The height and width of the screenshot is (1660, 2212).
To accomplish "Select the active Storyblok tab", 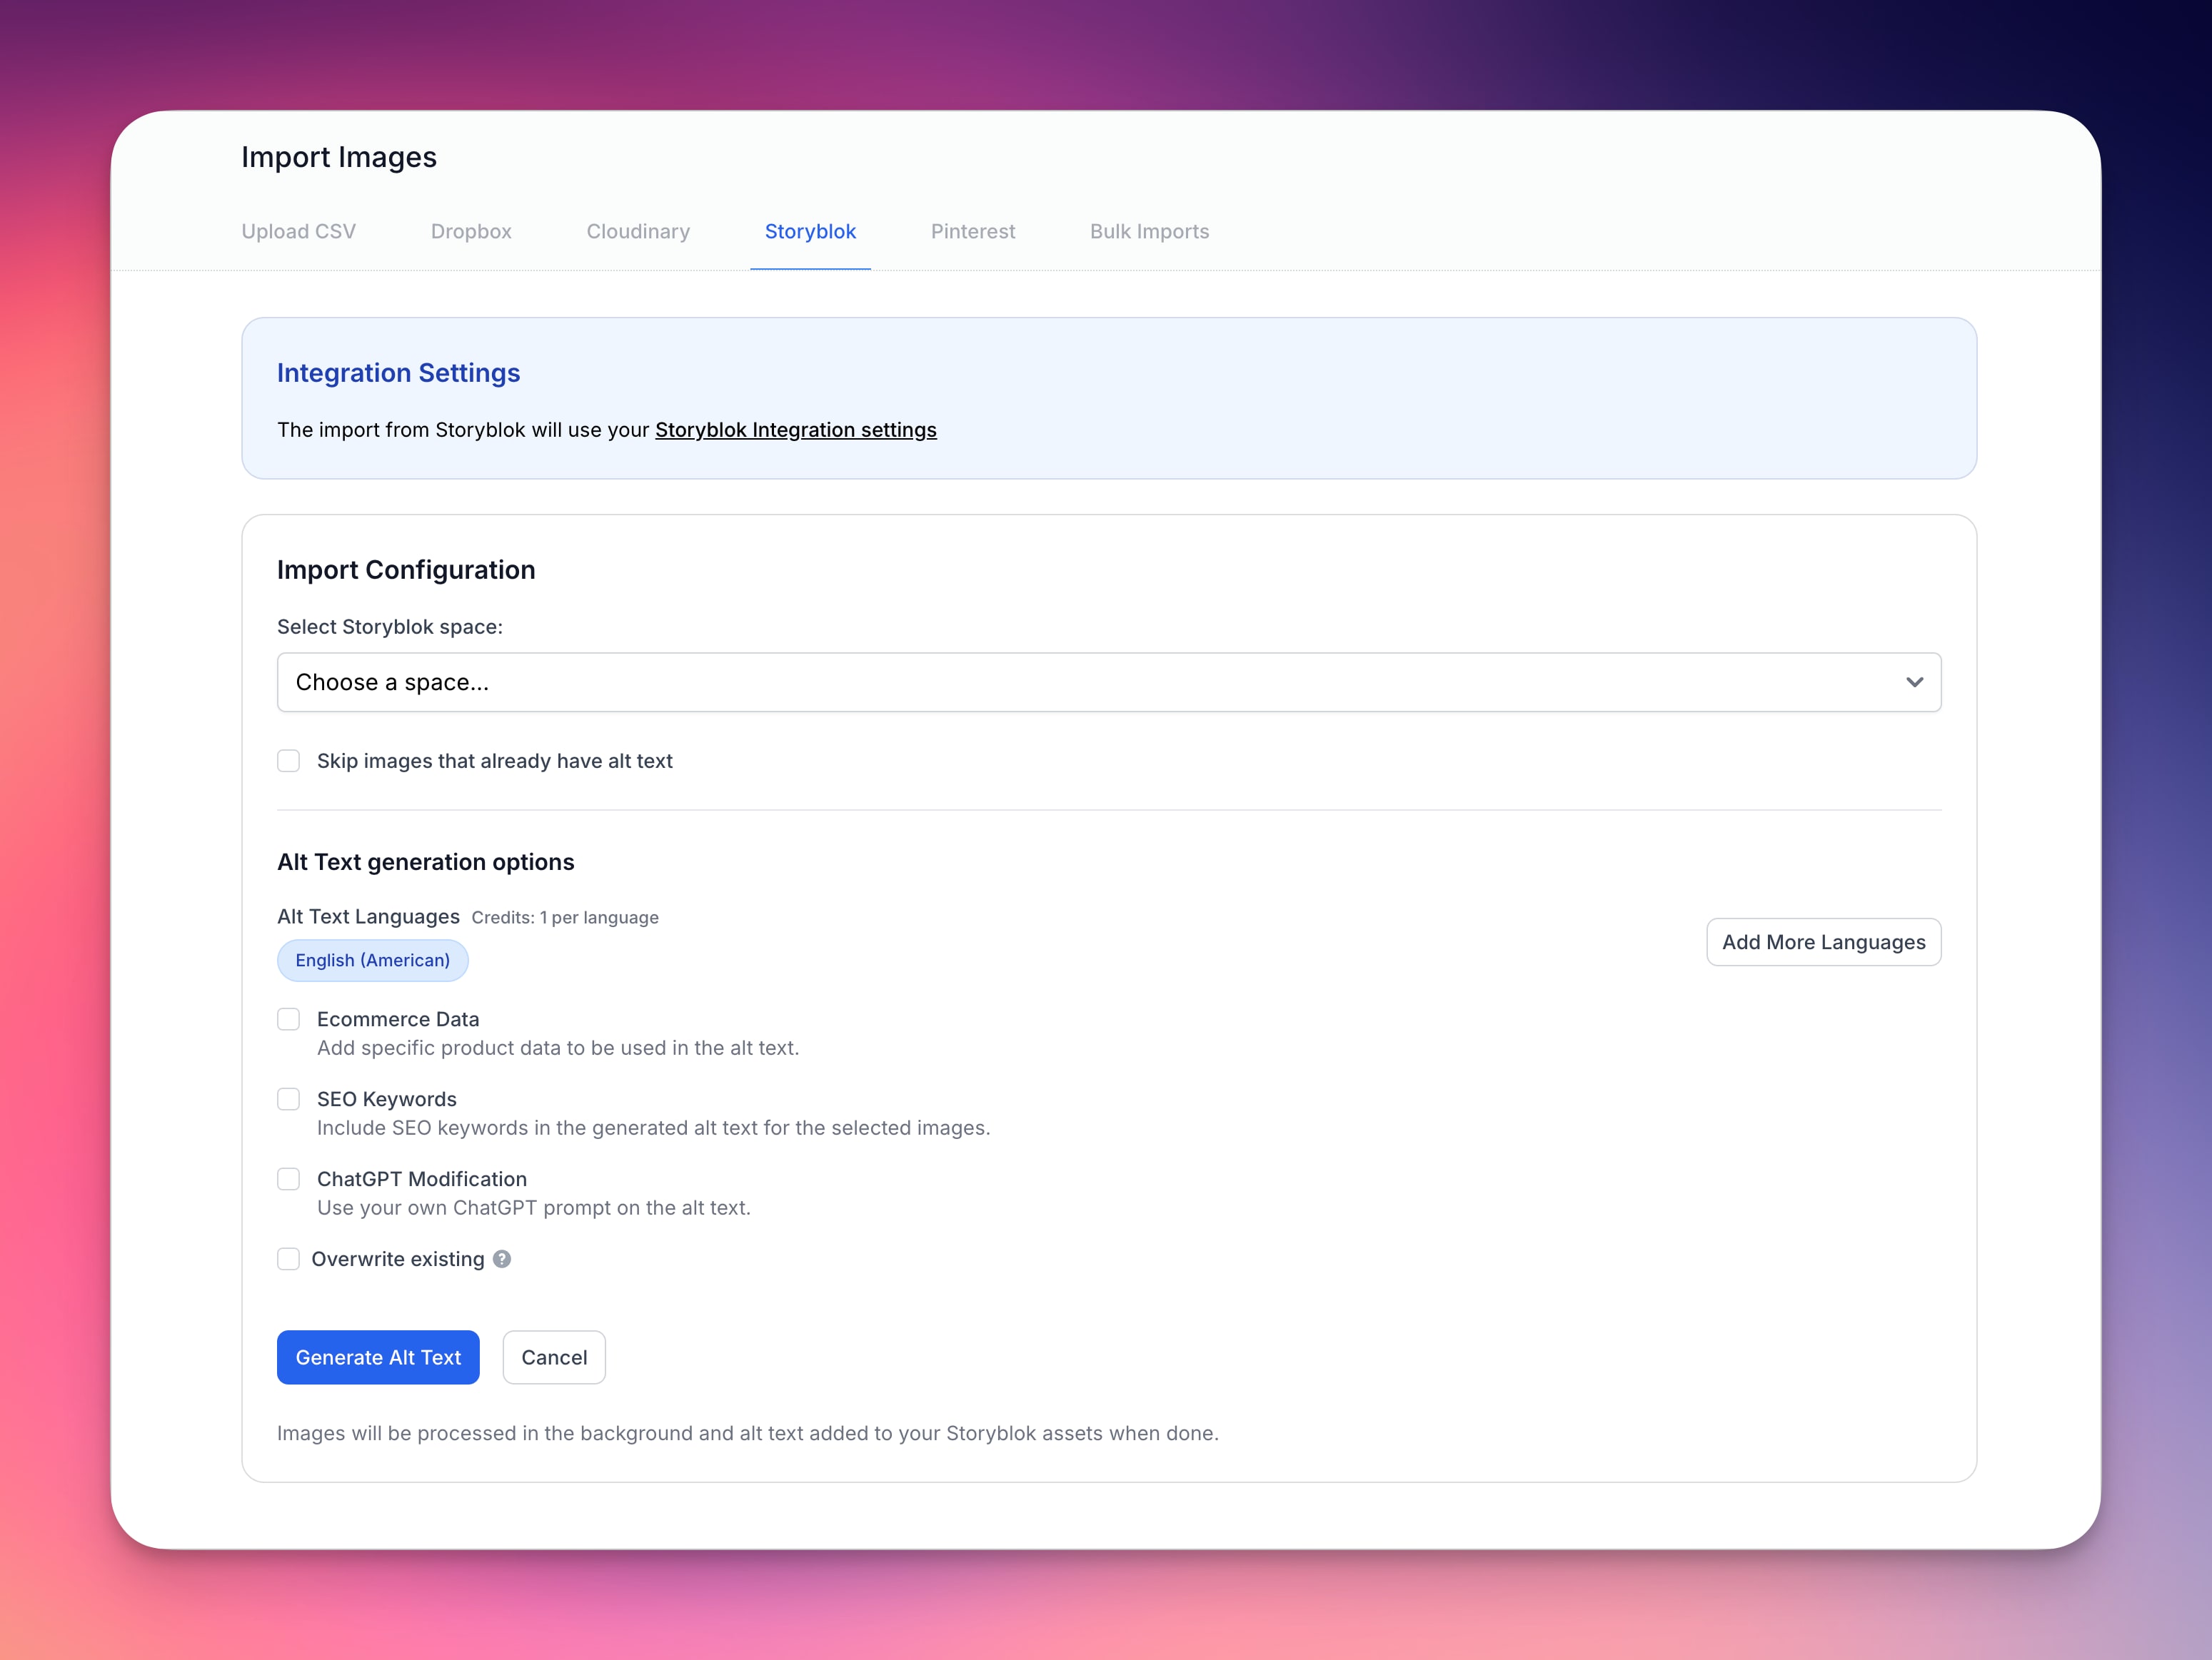I will click(x=810, y=232).
